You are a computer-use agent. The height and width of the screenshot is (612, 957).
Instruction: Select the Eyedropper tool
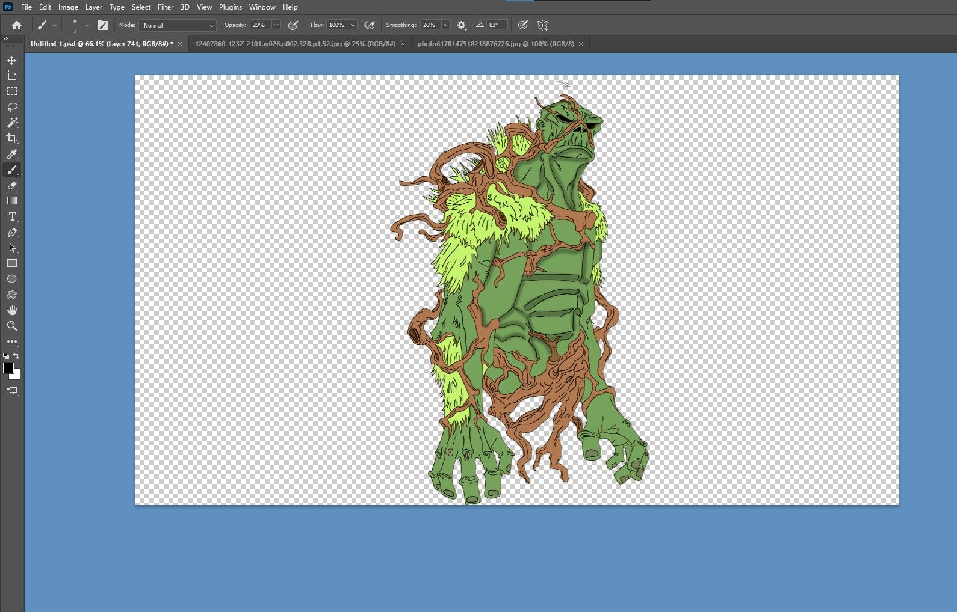click(x=11, y=154)
